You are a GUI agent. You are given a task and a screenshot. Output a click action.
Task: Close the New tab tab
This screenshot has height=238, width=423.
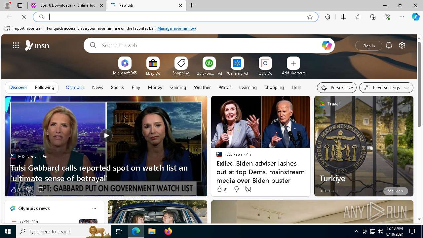180,5
